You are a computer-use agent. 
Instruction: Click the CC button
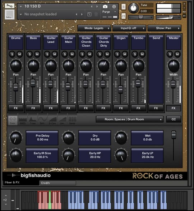[x=174, y=119]
